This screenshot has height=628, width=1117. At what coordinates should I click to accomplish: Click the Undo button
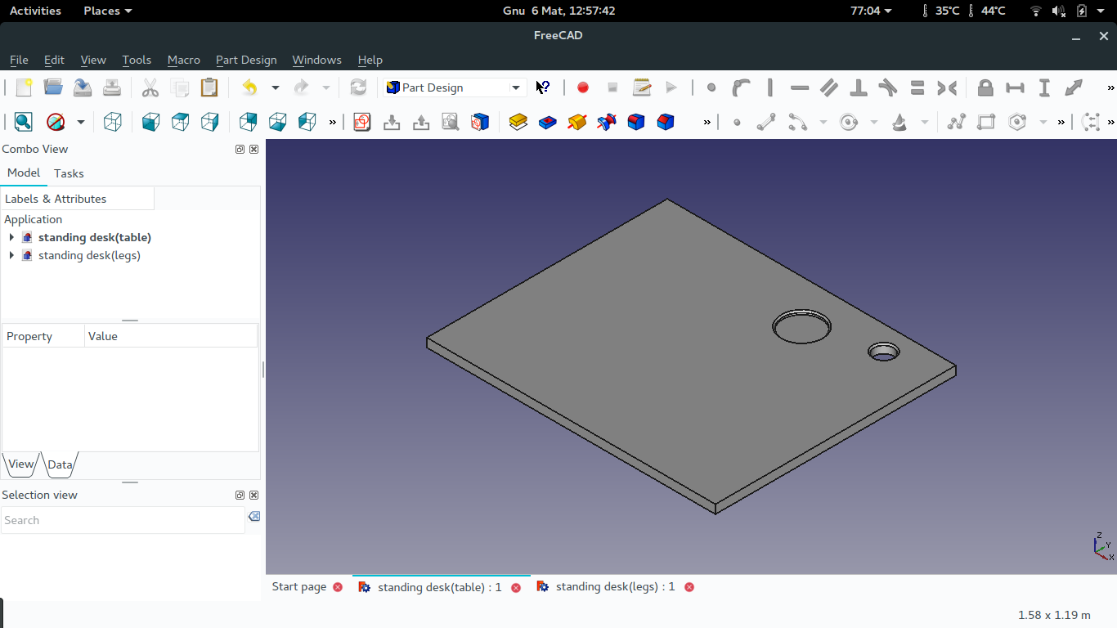(x=249, y=87)
